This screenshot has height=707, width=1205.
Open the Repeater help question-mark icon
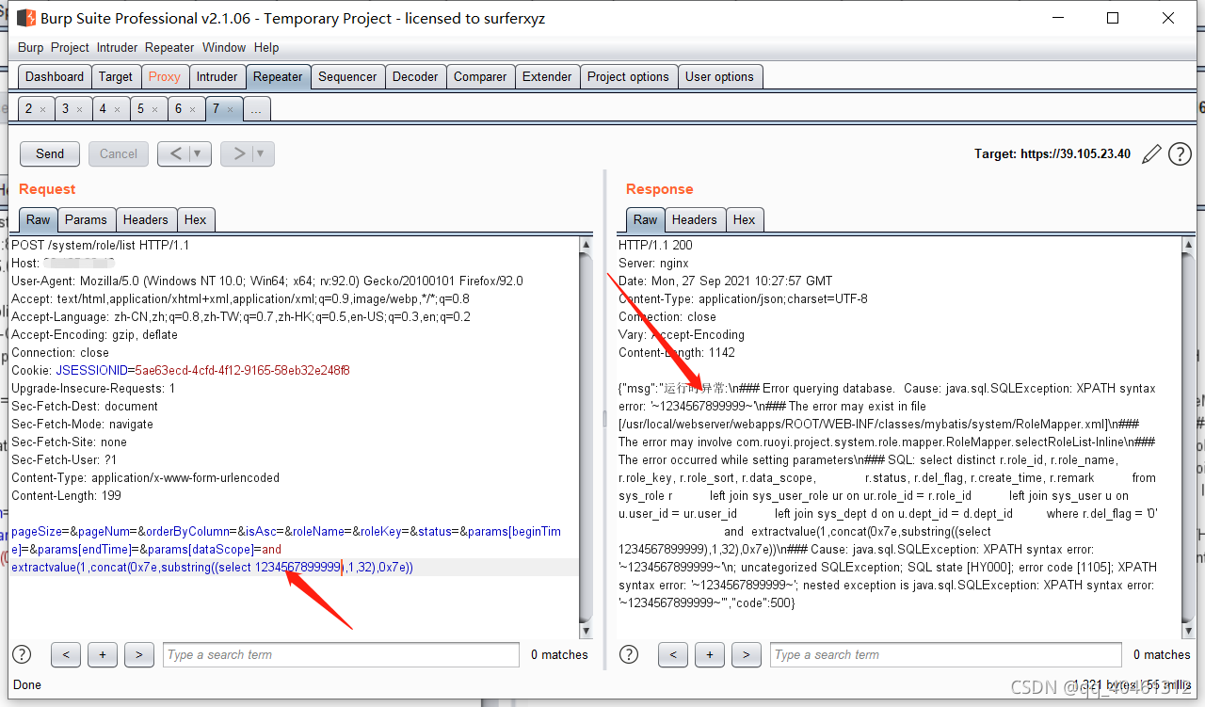pyautogui.click(x=1180, y=154)
